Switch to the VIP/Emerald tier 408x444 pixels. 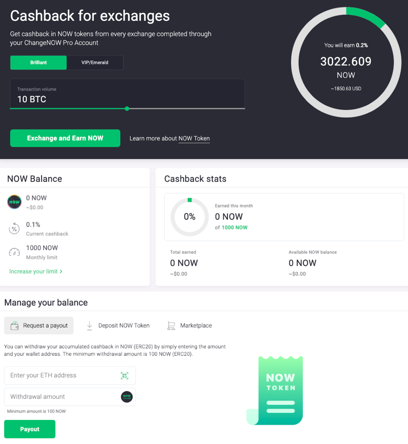[95, 62]
